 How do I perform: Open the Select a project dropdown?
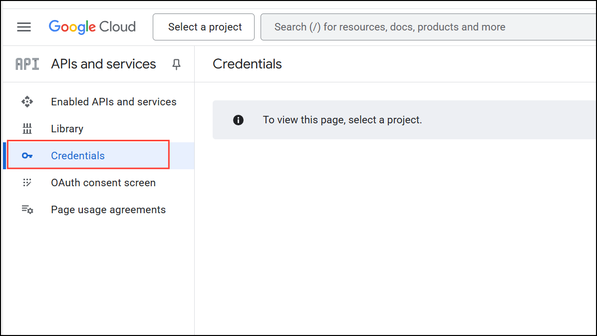203,27
